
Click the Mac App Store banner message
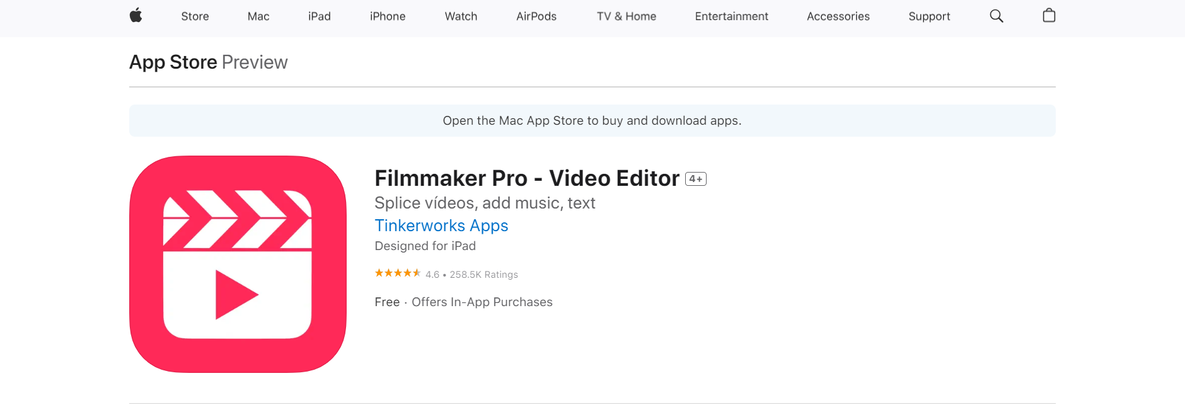[x=592, y=120]
